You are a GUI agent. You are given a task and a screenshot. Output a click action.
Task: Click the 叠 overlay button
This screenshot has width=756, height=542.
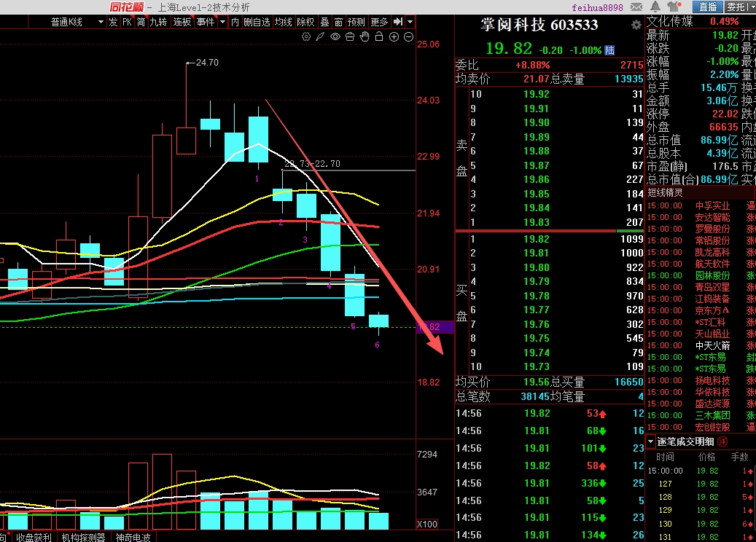(x=324, y=22)
